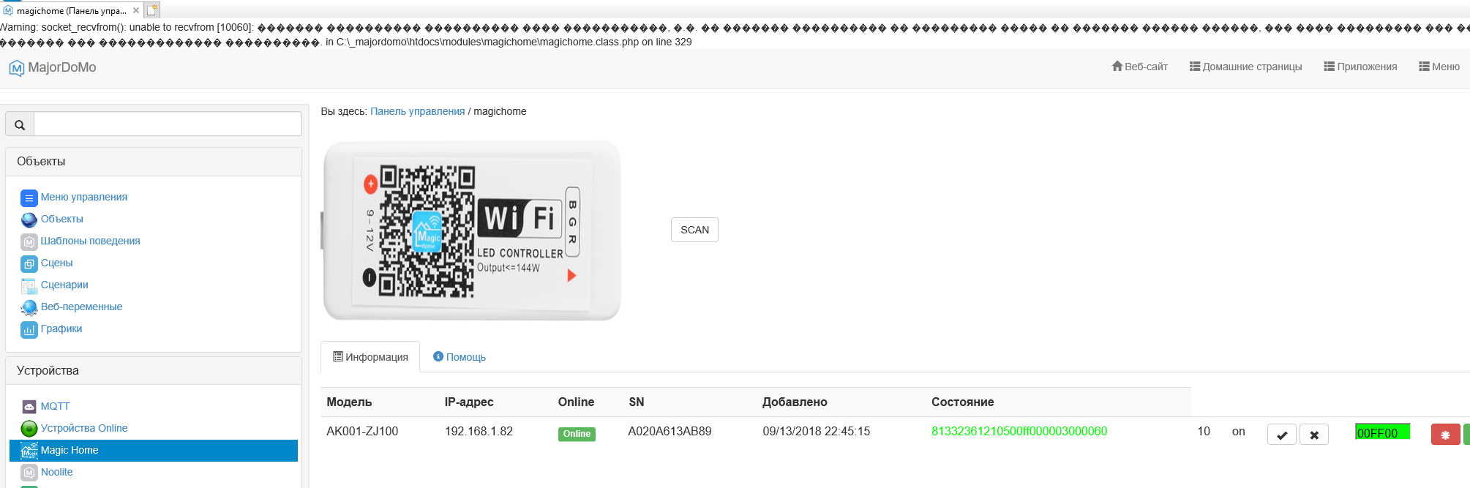Switch to the Помощь tab
Image resolution: width=1470 pixels, height=488 pixels.
click(x=460, y=357)
